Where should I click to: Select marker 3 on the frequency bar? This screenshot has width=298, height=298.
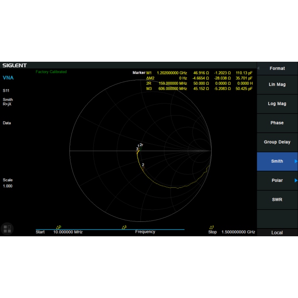[x=124, y=227]
